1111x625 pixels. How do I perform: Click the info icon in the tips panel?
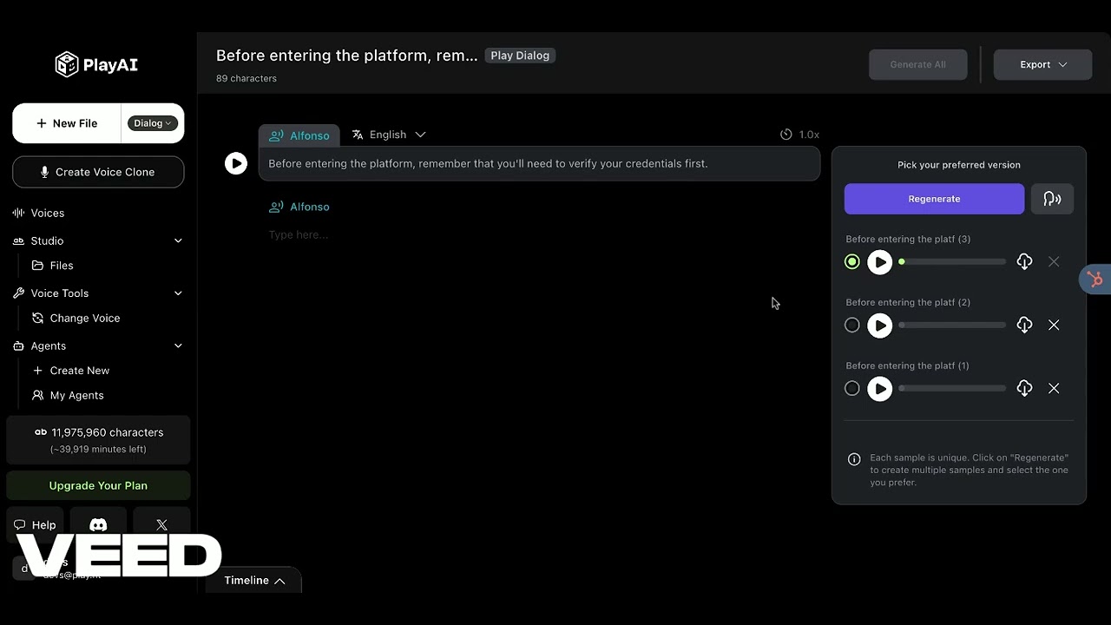854,458
